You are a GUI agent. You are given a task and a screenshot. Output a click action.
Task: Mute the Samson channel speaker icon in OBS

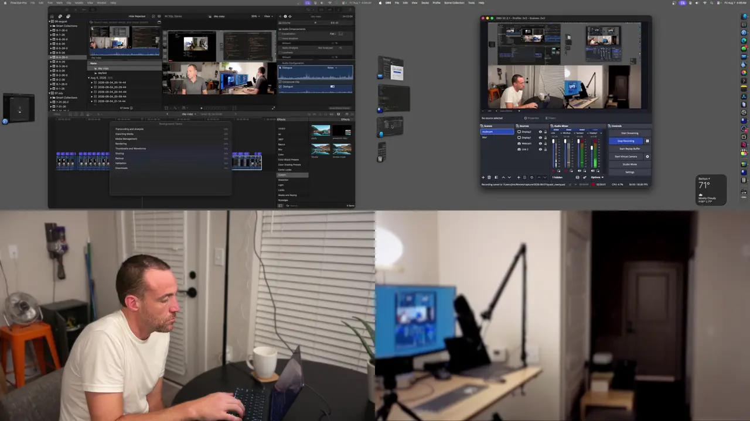click(579, 171)
